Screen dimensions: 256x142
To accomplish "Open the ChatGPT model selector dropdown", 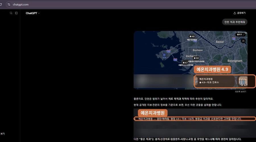I will [x=33, y=13].
